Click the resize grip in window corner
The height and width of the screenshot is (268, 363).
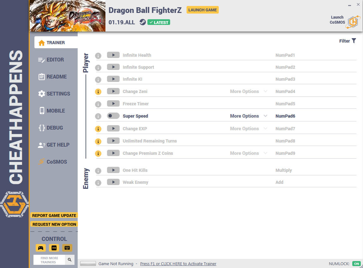point(361,266)
